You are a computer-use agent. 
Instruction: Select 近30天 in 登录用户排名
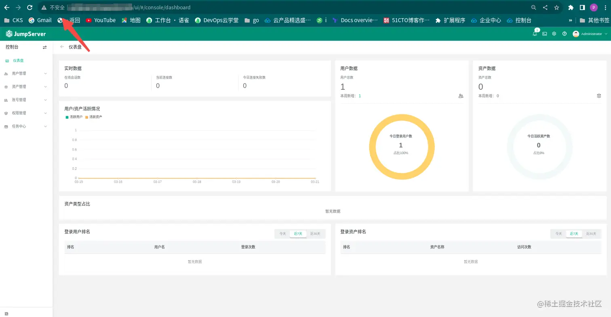tap(315, 234)
